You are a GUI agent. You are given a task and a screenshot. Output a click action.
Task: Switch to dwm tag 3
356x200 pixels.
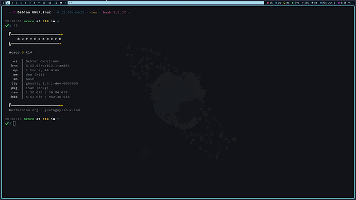(x=12, y=3)
